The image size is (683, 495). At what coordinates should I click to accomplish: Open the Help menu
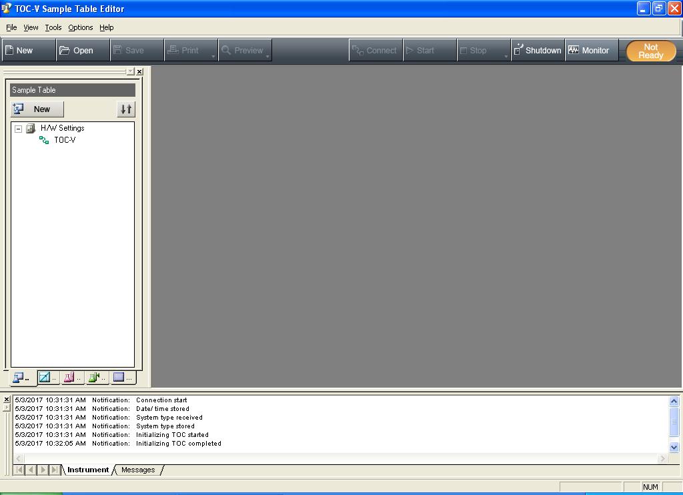pyautogui.click(x=106, y=27)
